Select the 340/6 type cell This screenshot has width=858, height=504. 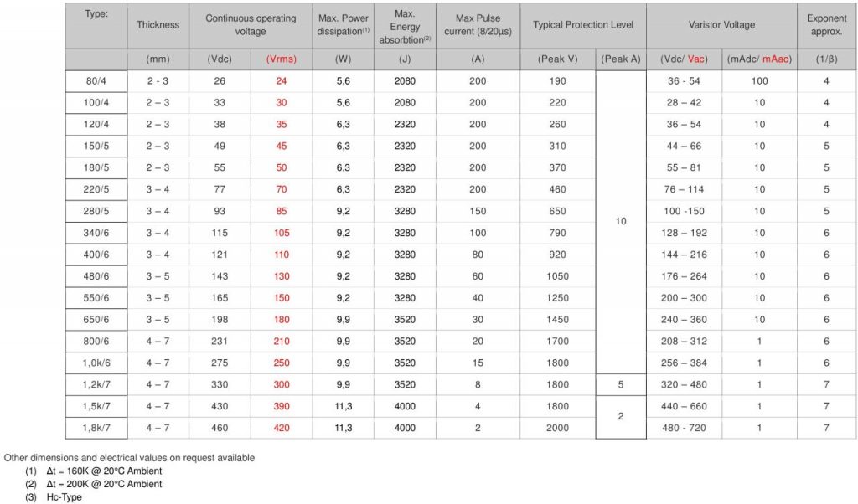click(x=96, y=233)
